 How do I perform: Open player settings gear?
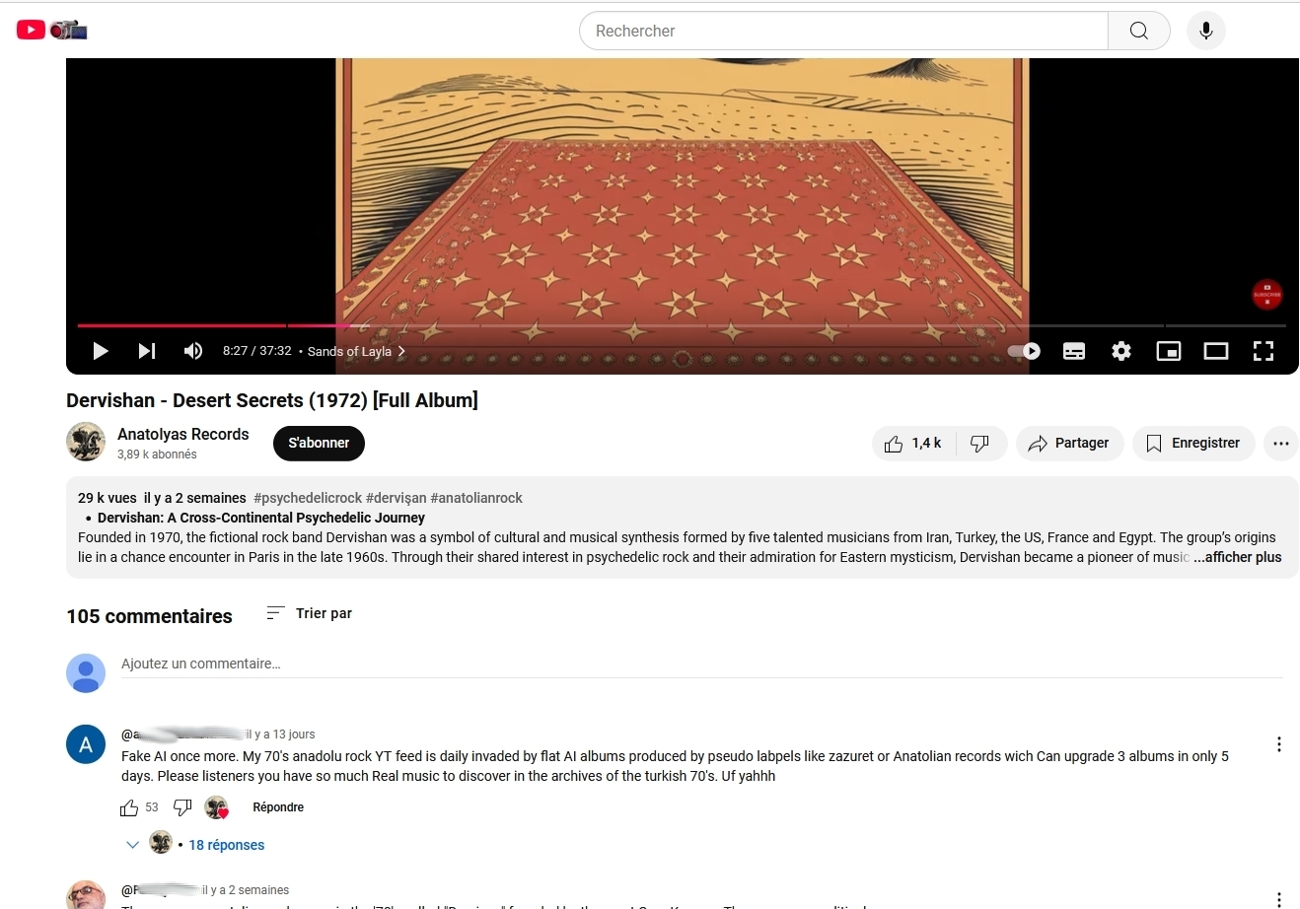click(x=1121, y=351)
